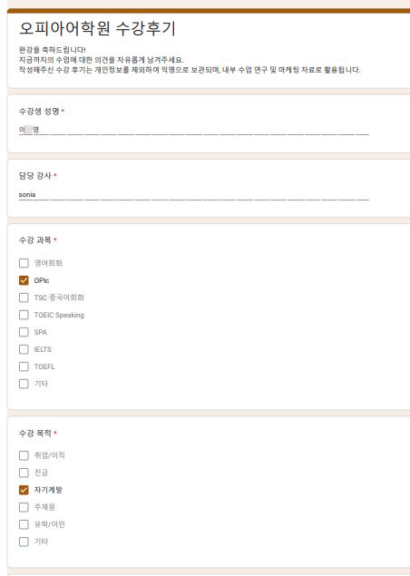This screenshot has height=576, width=410.
Task: Check the TOEFL option
Action: tap(24, 366)
